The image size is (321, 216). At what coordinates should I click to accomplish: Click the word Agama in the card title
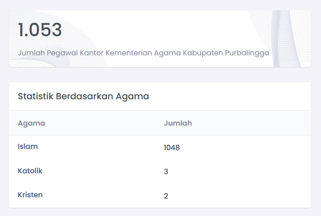point(132,96)
